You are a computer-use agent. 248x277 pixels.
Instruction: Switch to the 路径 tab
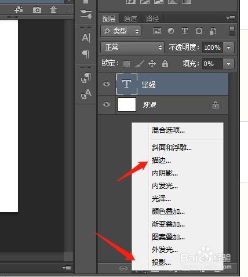click(x=152, y=19)
